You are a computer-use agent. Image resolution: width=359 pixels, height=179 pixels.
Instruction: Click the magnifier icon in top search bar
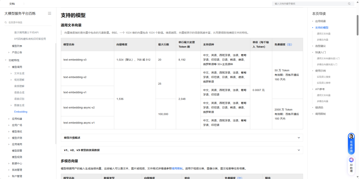click(349, 4)
